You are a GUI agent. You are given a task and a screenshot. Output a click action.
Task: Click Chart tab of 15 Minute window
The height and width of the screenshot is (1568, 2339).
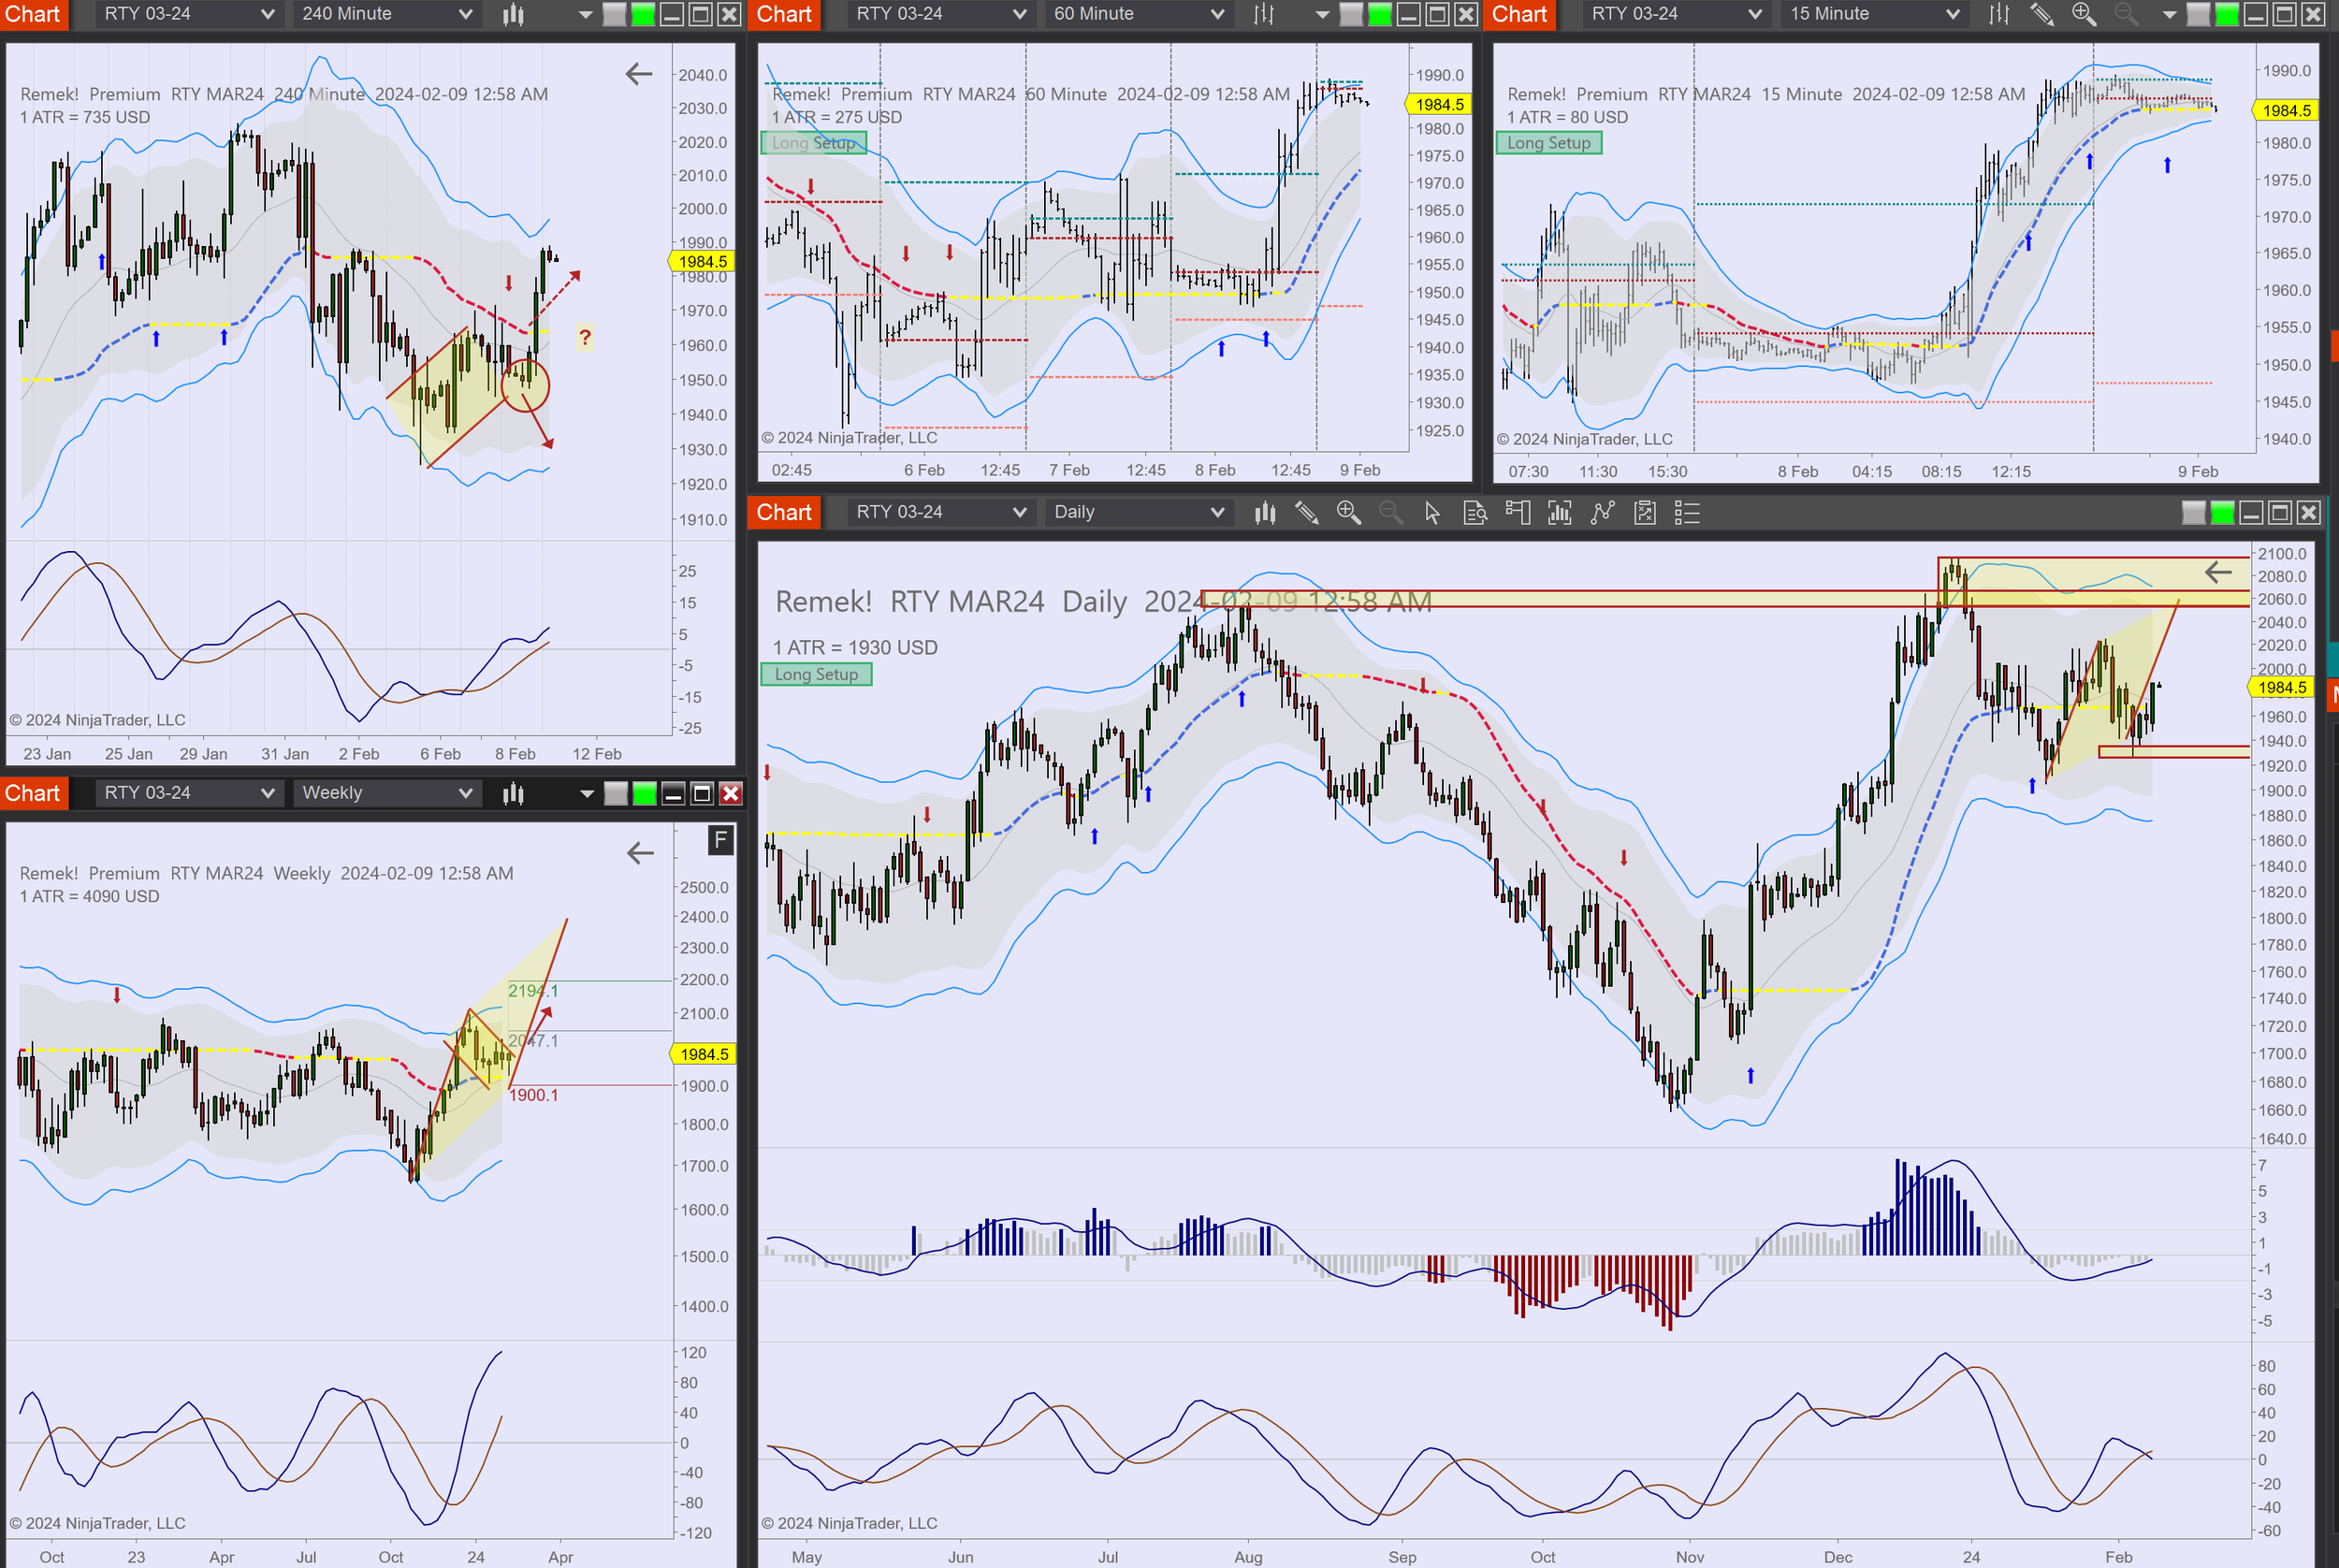click(x=1520, y=14)
